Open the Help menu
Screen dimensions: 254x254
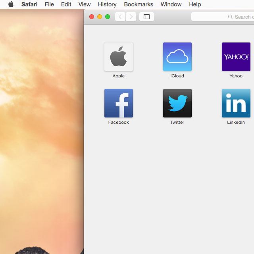click(195, 4)
